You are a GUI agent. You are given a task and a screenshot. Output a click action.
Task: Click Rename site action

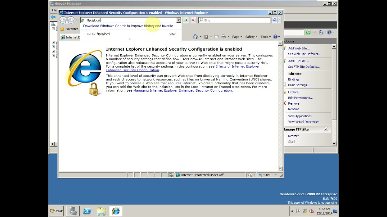coord(294,109)
